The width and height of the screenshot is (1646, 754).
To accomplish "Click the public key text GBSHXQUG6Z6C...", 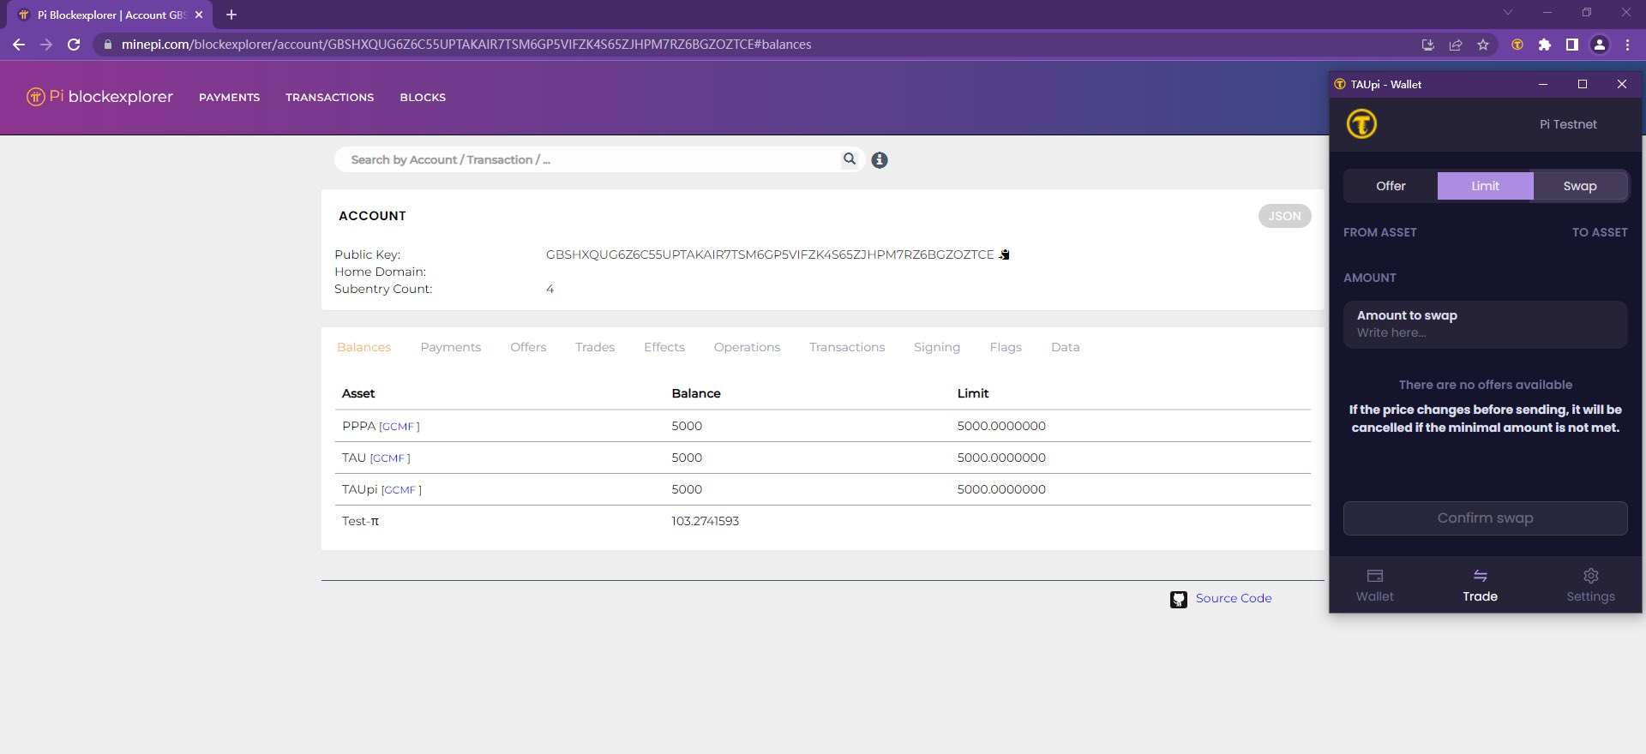I will pos(770,254).
